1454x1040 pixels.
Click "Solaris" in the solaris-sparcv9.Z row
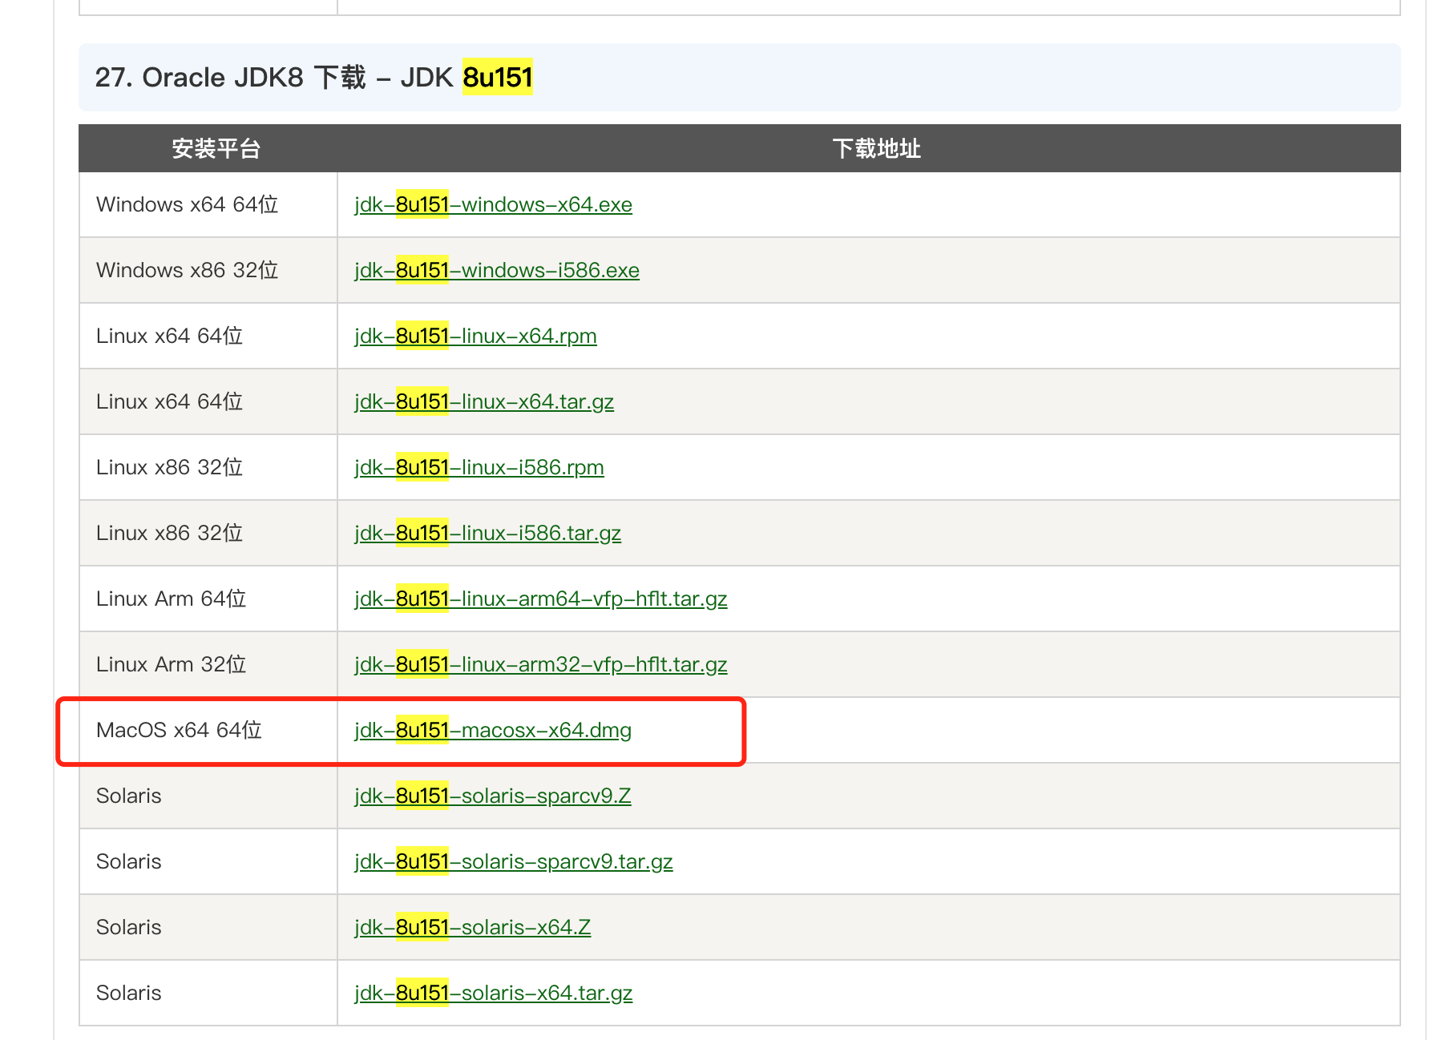[x=129, y=796]
